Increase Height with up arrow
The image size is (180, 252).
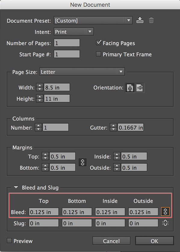(39, 97)
